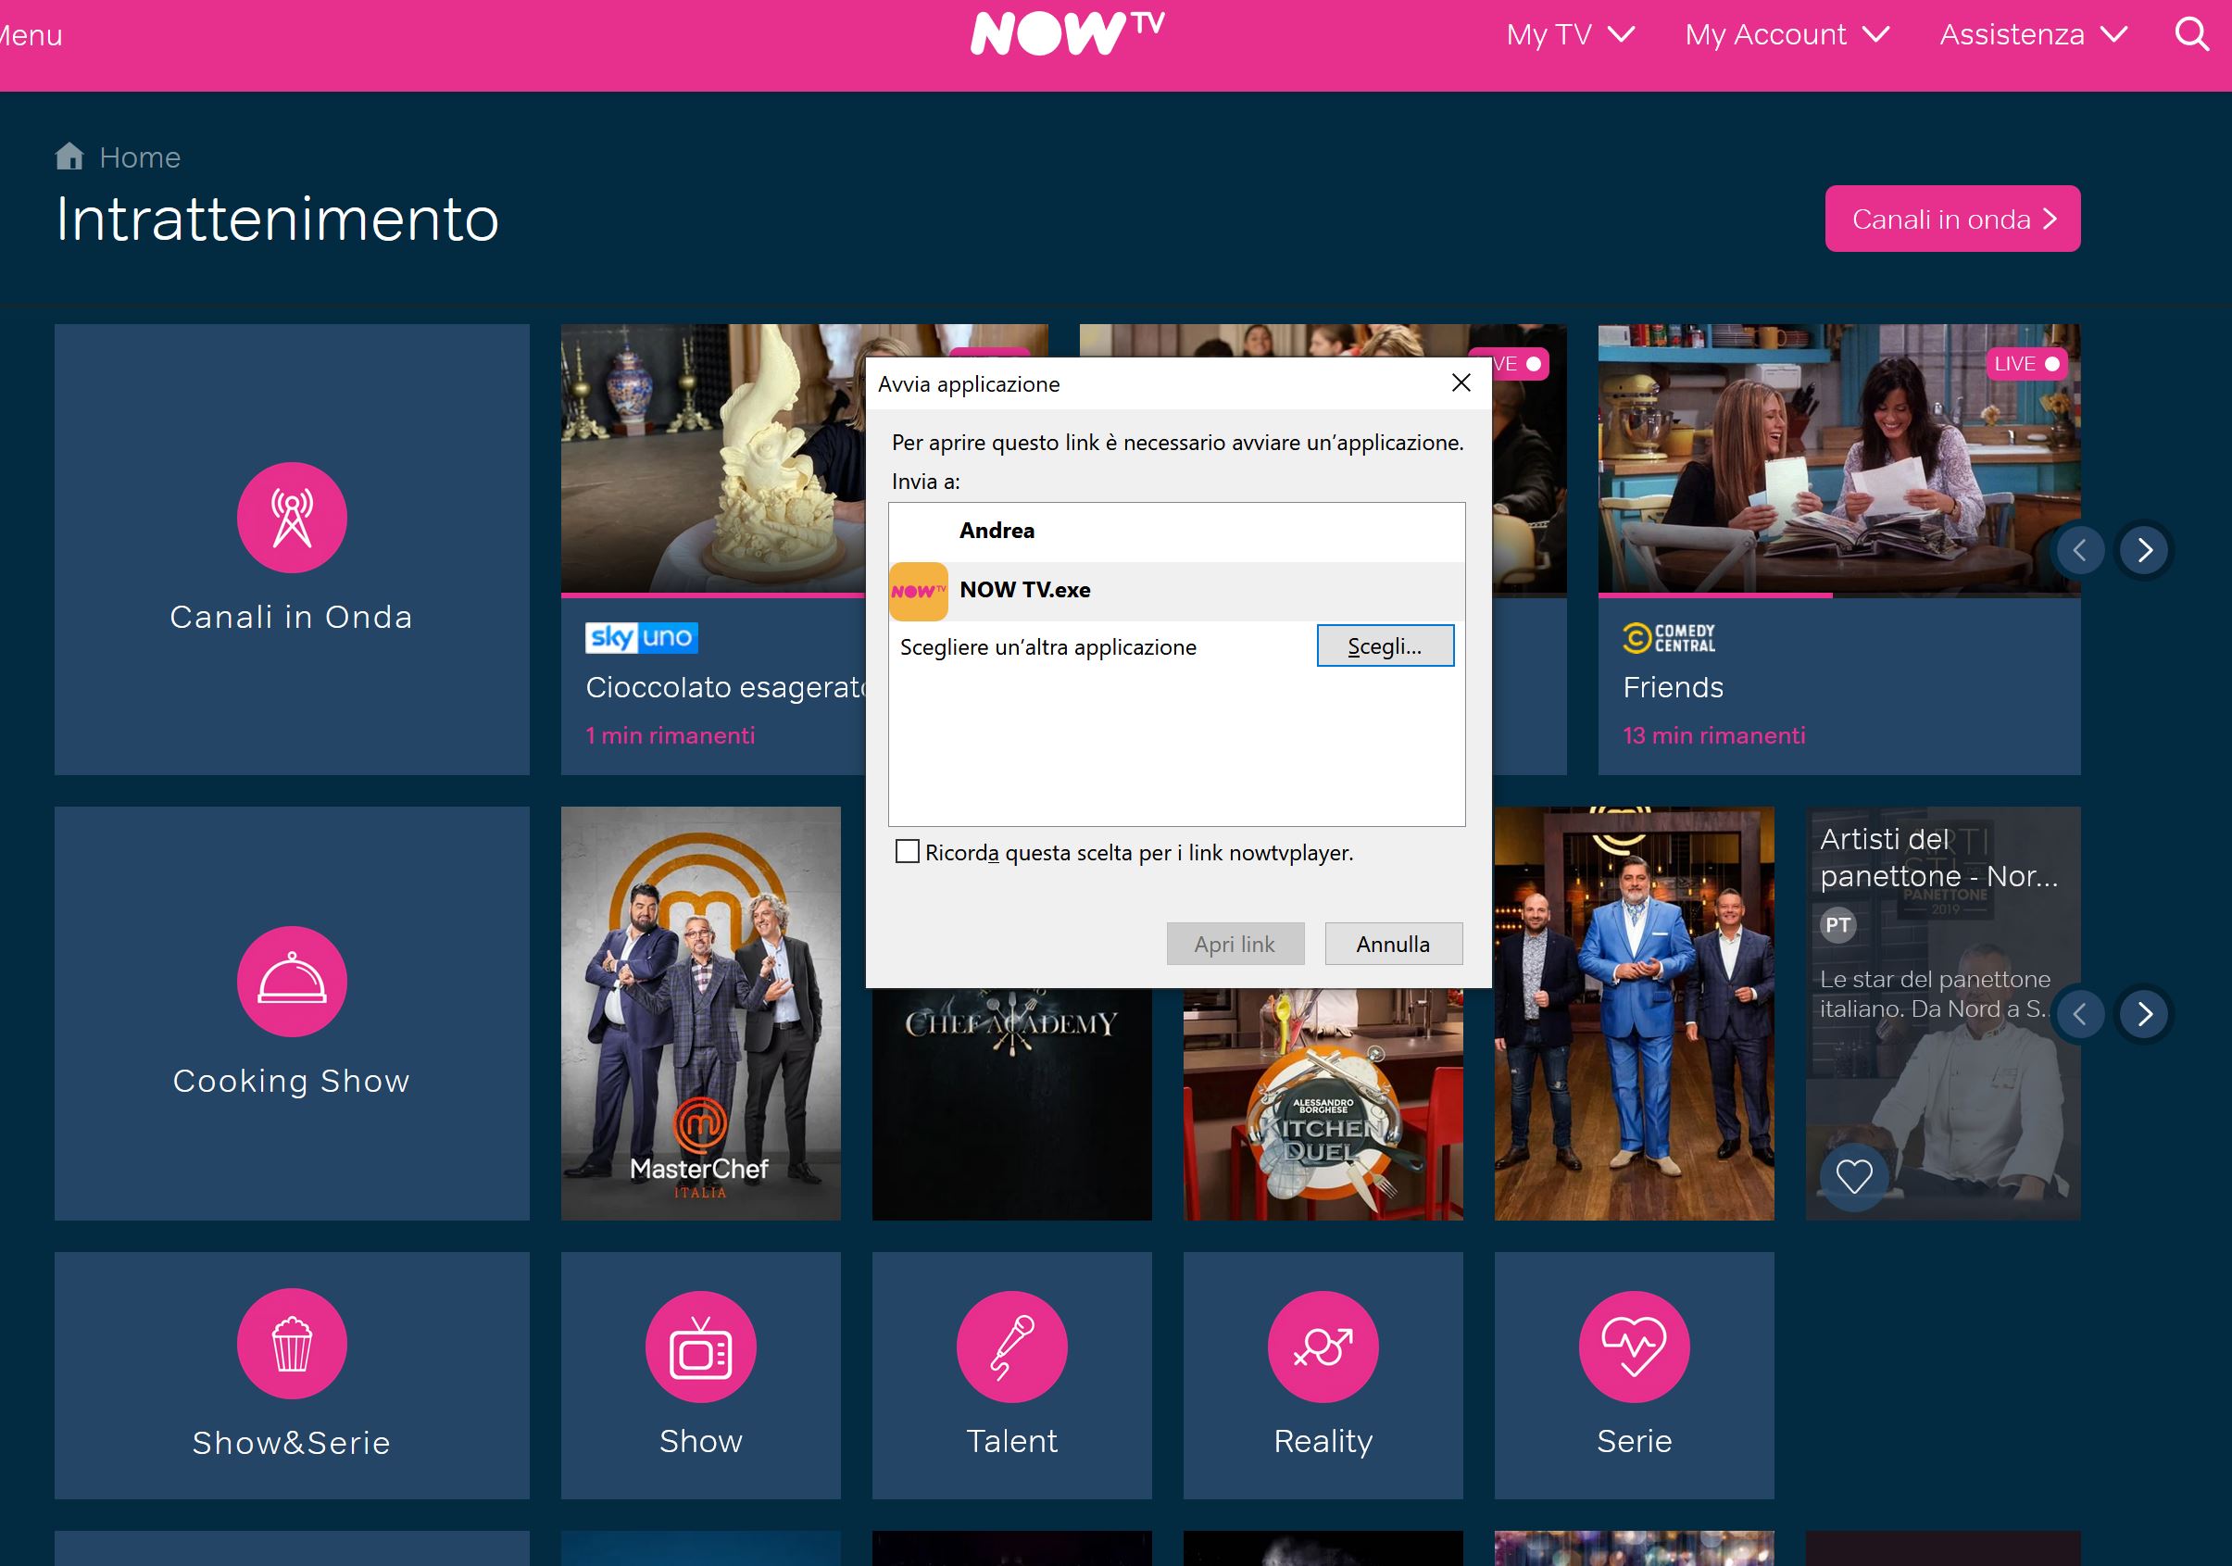Expand the My Account dropdown
The image size is (2232, 1566).
tap(1787, 35)
